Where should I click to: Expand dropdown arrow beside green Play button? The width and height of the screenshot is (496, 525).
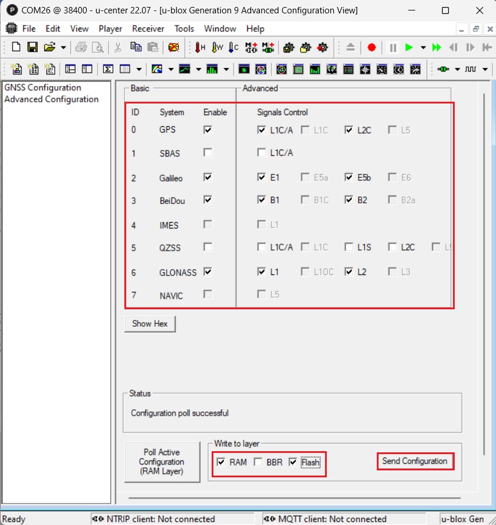click(x=423, y=48)
